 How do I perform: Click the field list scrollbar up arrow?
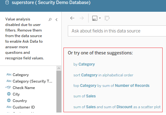[x=59, y=68]
